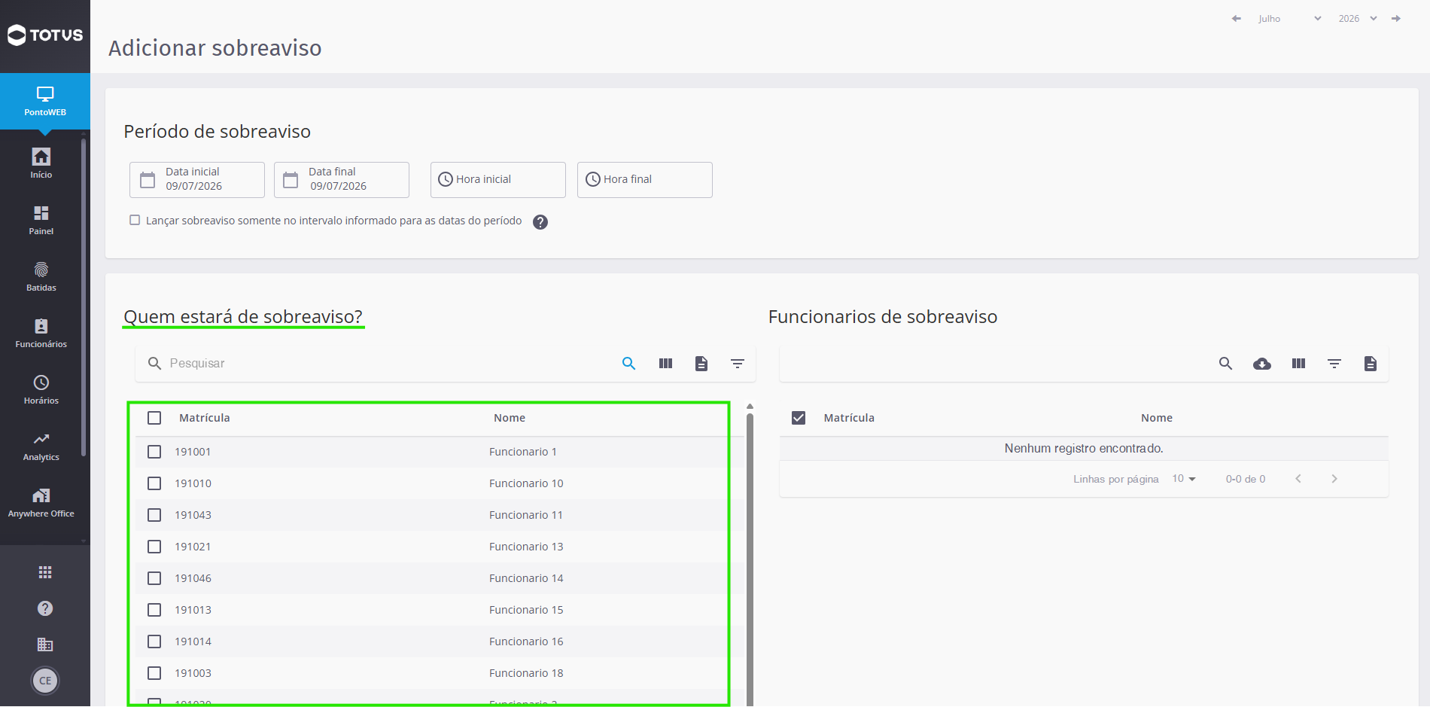
Task: Go to previous month arrow
Action: tap(1237, 19)
